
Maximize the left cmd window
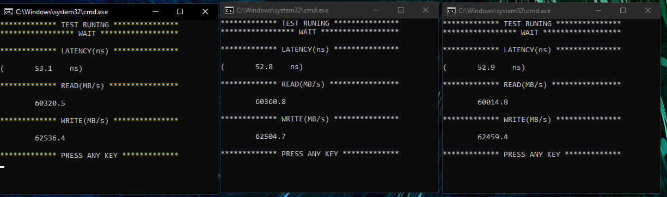coord(180,11)
